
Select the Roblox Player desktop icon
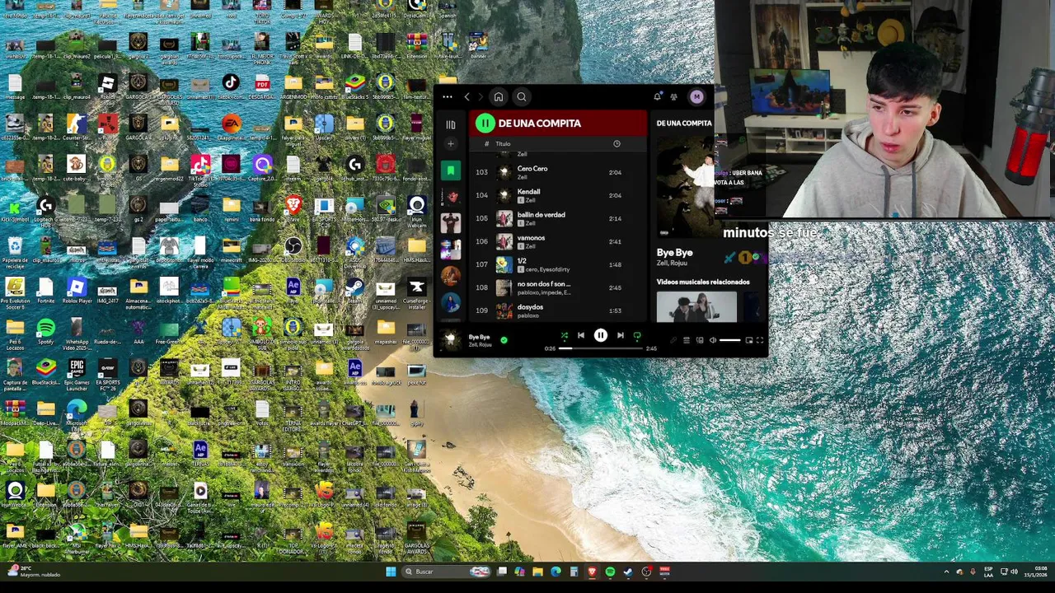click(77, 291)
